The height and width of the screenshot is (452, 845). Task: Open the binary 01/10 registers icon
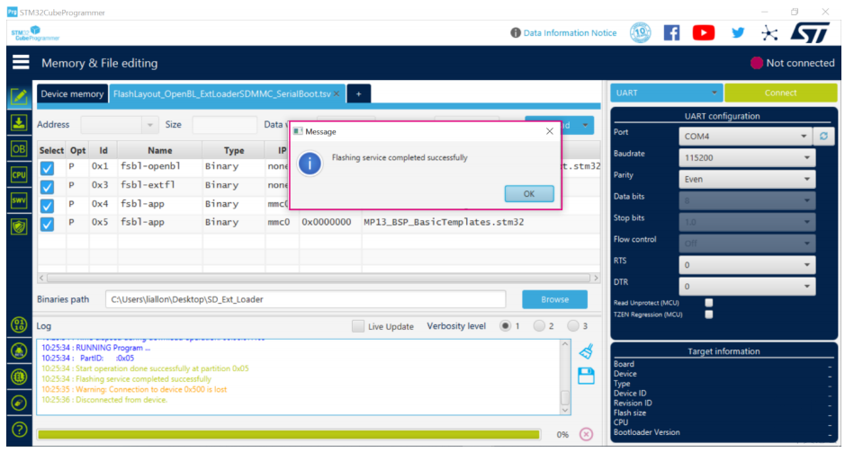(20, 324)
